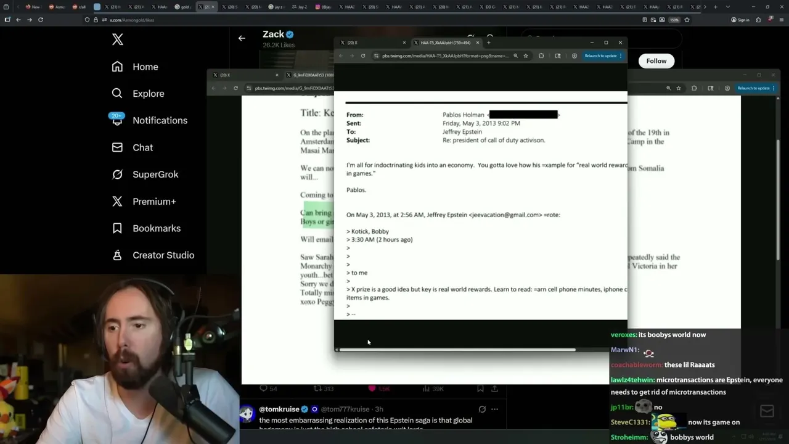Viewport: 789px width, 444px height.
Task: Unlike the post with 1.5K likes
Action: [x=379, y=388]
